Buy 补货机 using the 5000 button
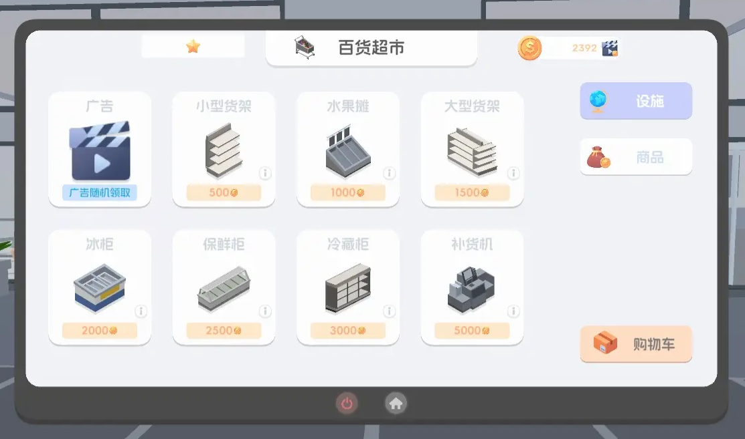This screenshot has height=439, width=745. tap(472, 331)
